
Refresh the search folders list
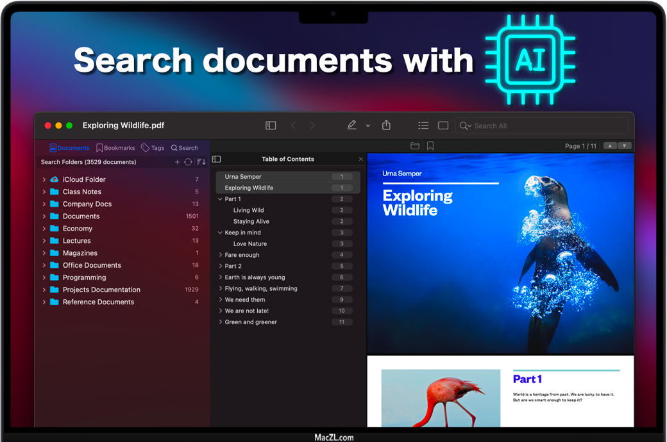tap(188, 162)
